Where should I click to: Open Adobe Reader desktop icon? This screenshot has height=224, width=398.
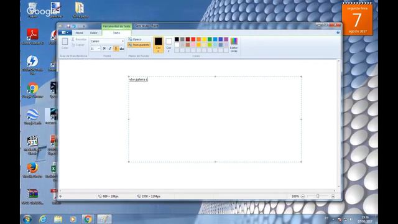(32, 37)
